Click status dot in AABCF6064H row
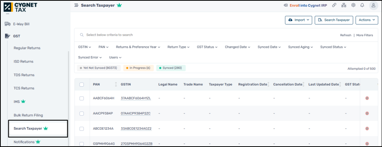Image resolution: width=382 pixels, height=147 pixels. (x=367, y=98)
